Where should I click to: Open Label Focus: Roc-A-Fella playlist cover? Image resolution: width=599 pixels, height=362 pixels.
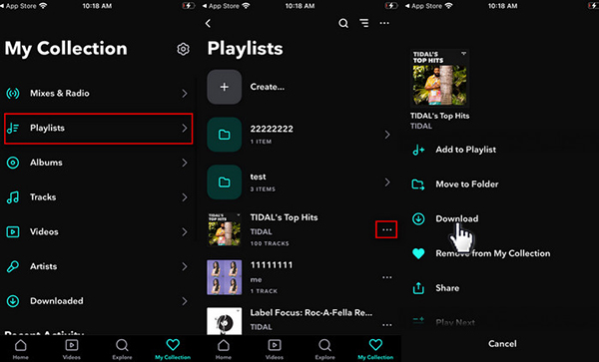pyautogui.click(x=225, y=321)
